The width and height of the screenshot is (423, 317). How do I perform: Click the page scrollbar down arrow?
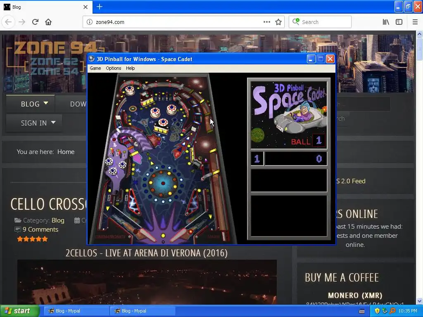point(419,301)
